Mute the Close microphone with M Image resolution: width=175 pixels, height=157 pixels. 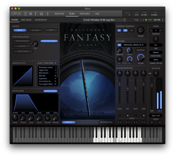(118, 122)
